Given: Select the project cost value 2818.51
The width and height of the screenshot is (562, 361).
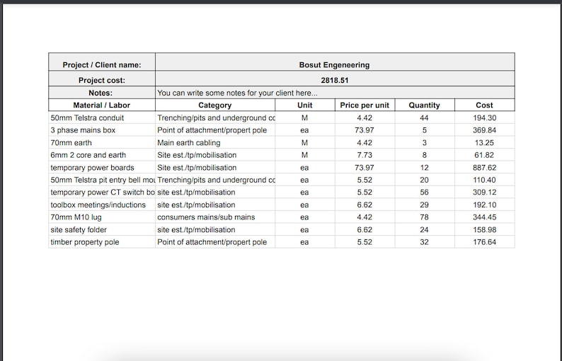Looking at the screenshot, I should click(335, 79).
